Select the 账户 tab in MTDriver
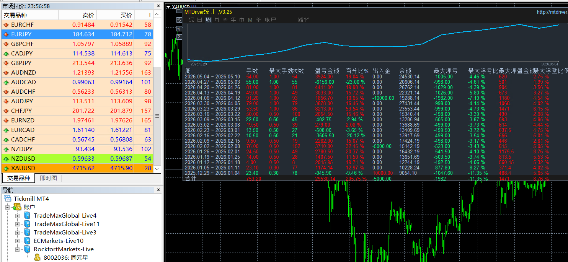This screenshot has height=262, width=568. [270, 20]
